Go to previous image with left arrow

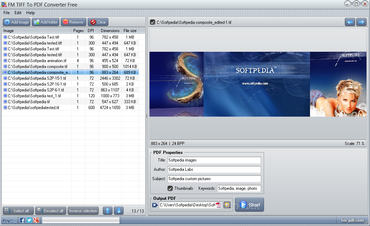350,22
